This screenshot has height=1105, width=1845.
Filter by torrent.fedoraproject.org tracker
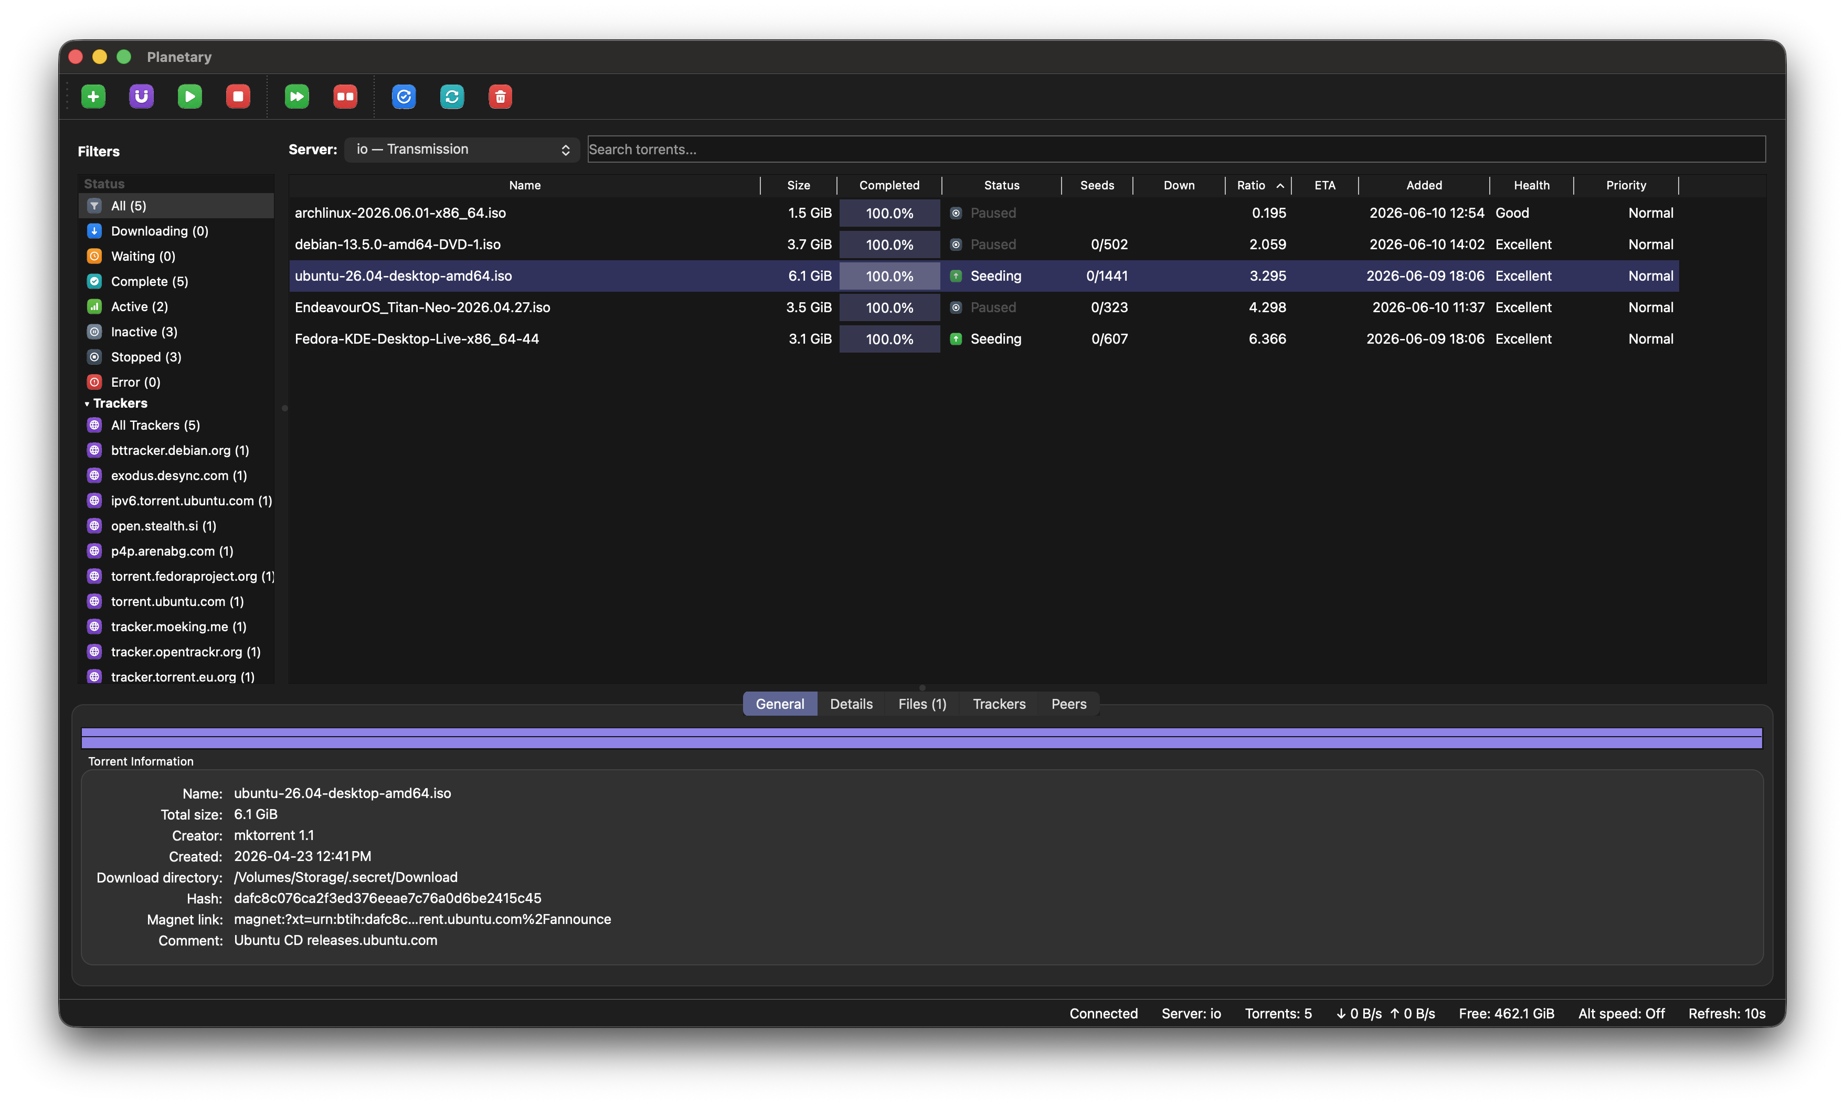[x=176, y=576]
